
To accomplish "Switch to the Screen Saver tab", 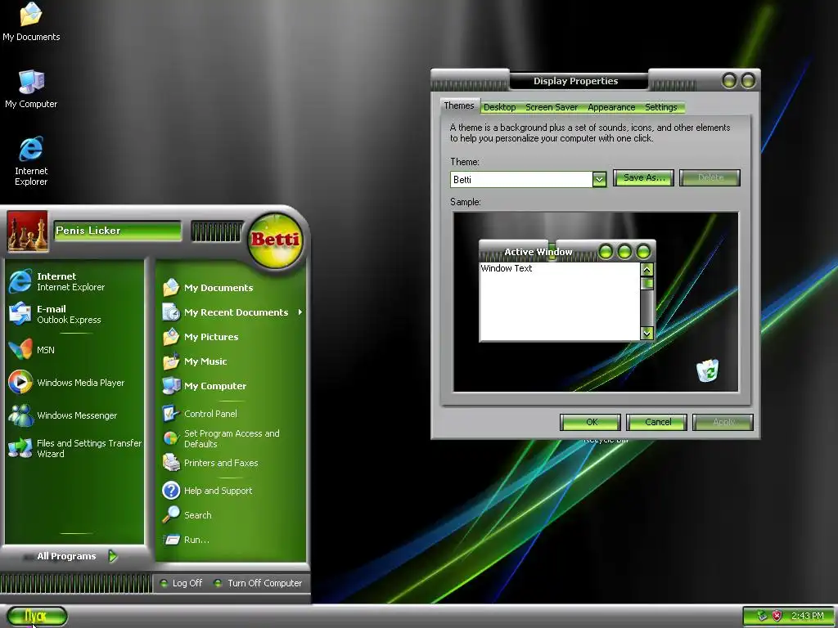I will tap(552, 107).
